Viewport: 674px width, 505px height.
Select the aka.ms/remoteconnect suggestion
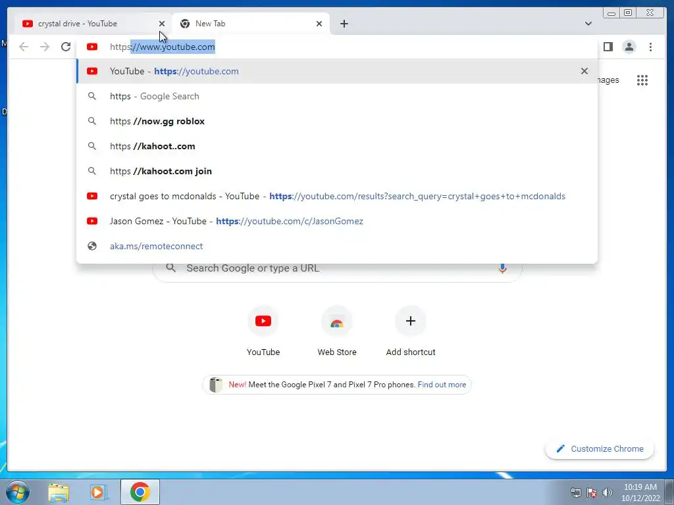tap(337, 246)
